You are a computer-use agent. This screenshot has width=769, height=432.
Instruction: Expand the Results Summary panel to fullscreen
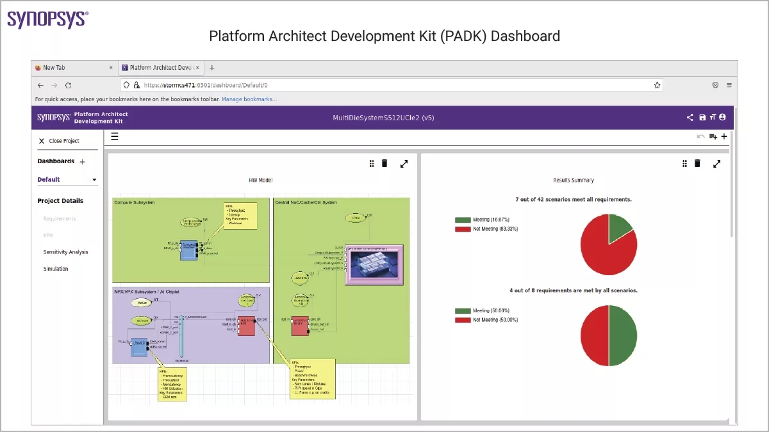tap(716, 164)
